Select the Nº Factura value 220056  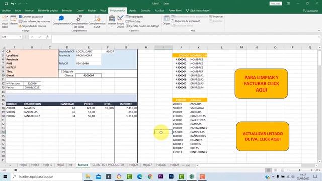coord(32,83)
